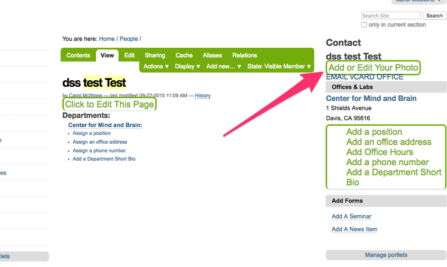Image resolution: width=447 pixels, height=267 pixels.
Task: Click Assign a position link
Action: click(91, 133)
